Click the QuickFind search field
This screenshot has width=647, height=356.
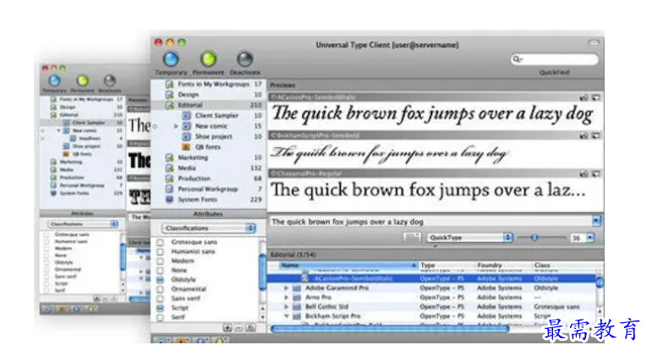point(557,60)
